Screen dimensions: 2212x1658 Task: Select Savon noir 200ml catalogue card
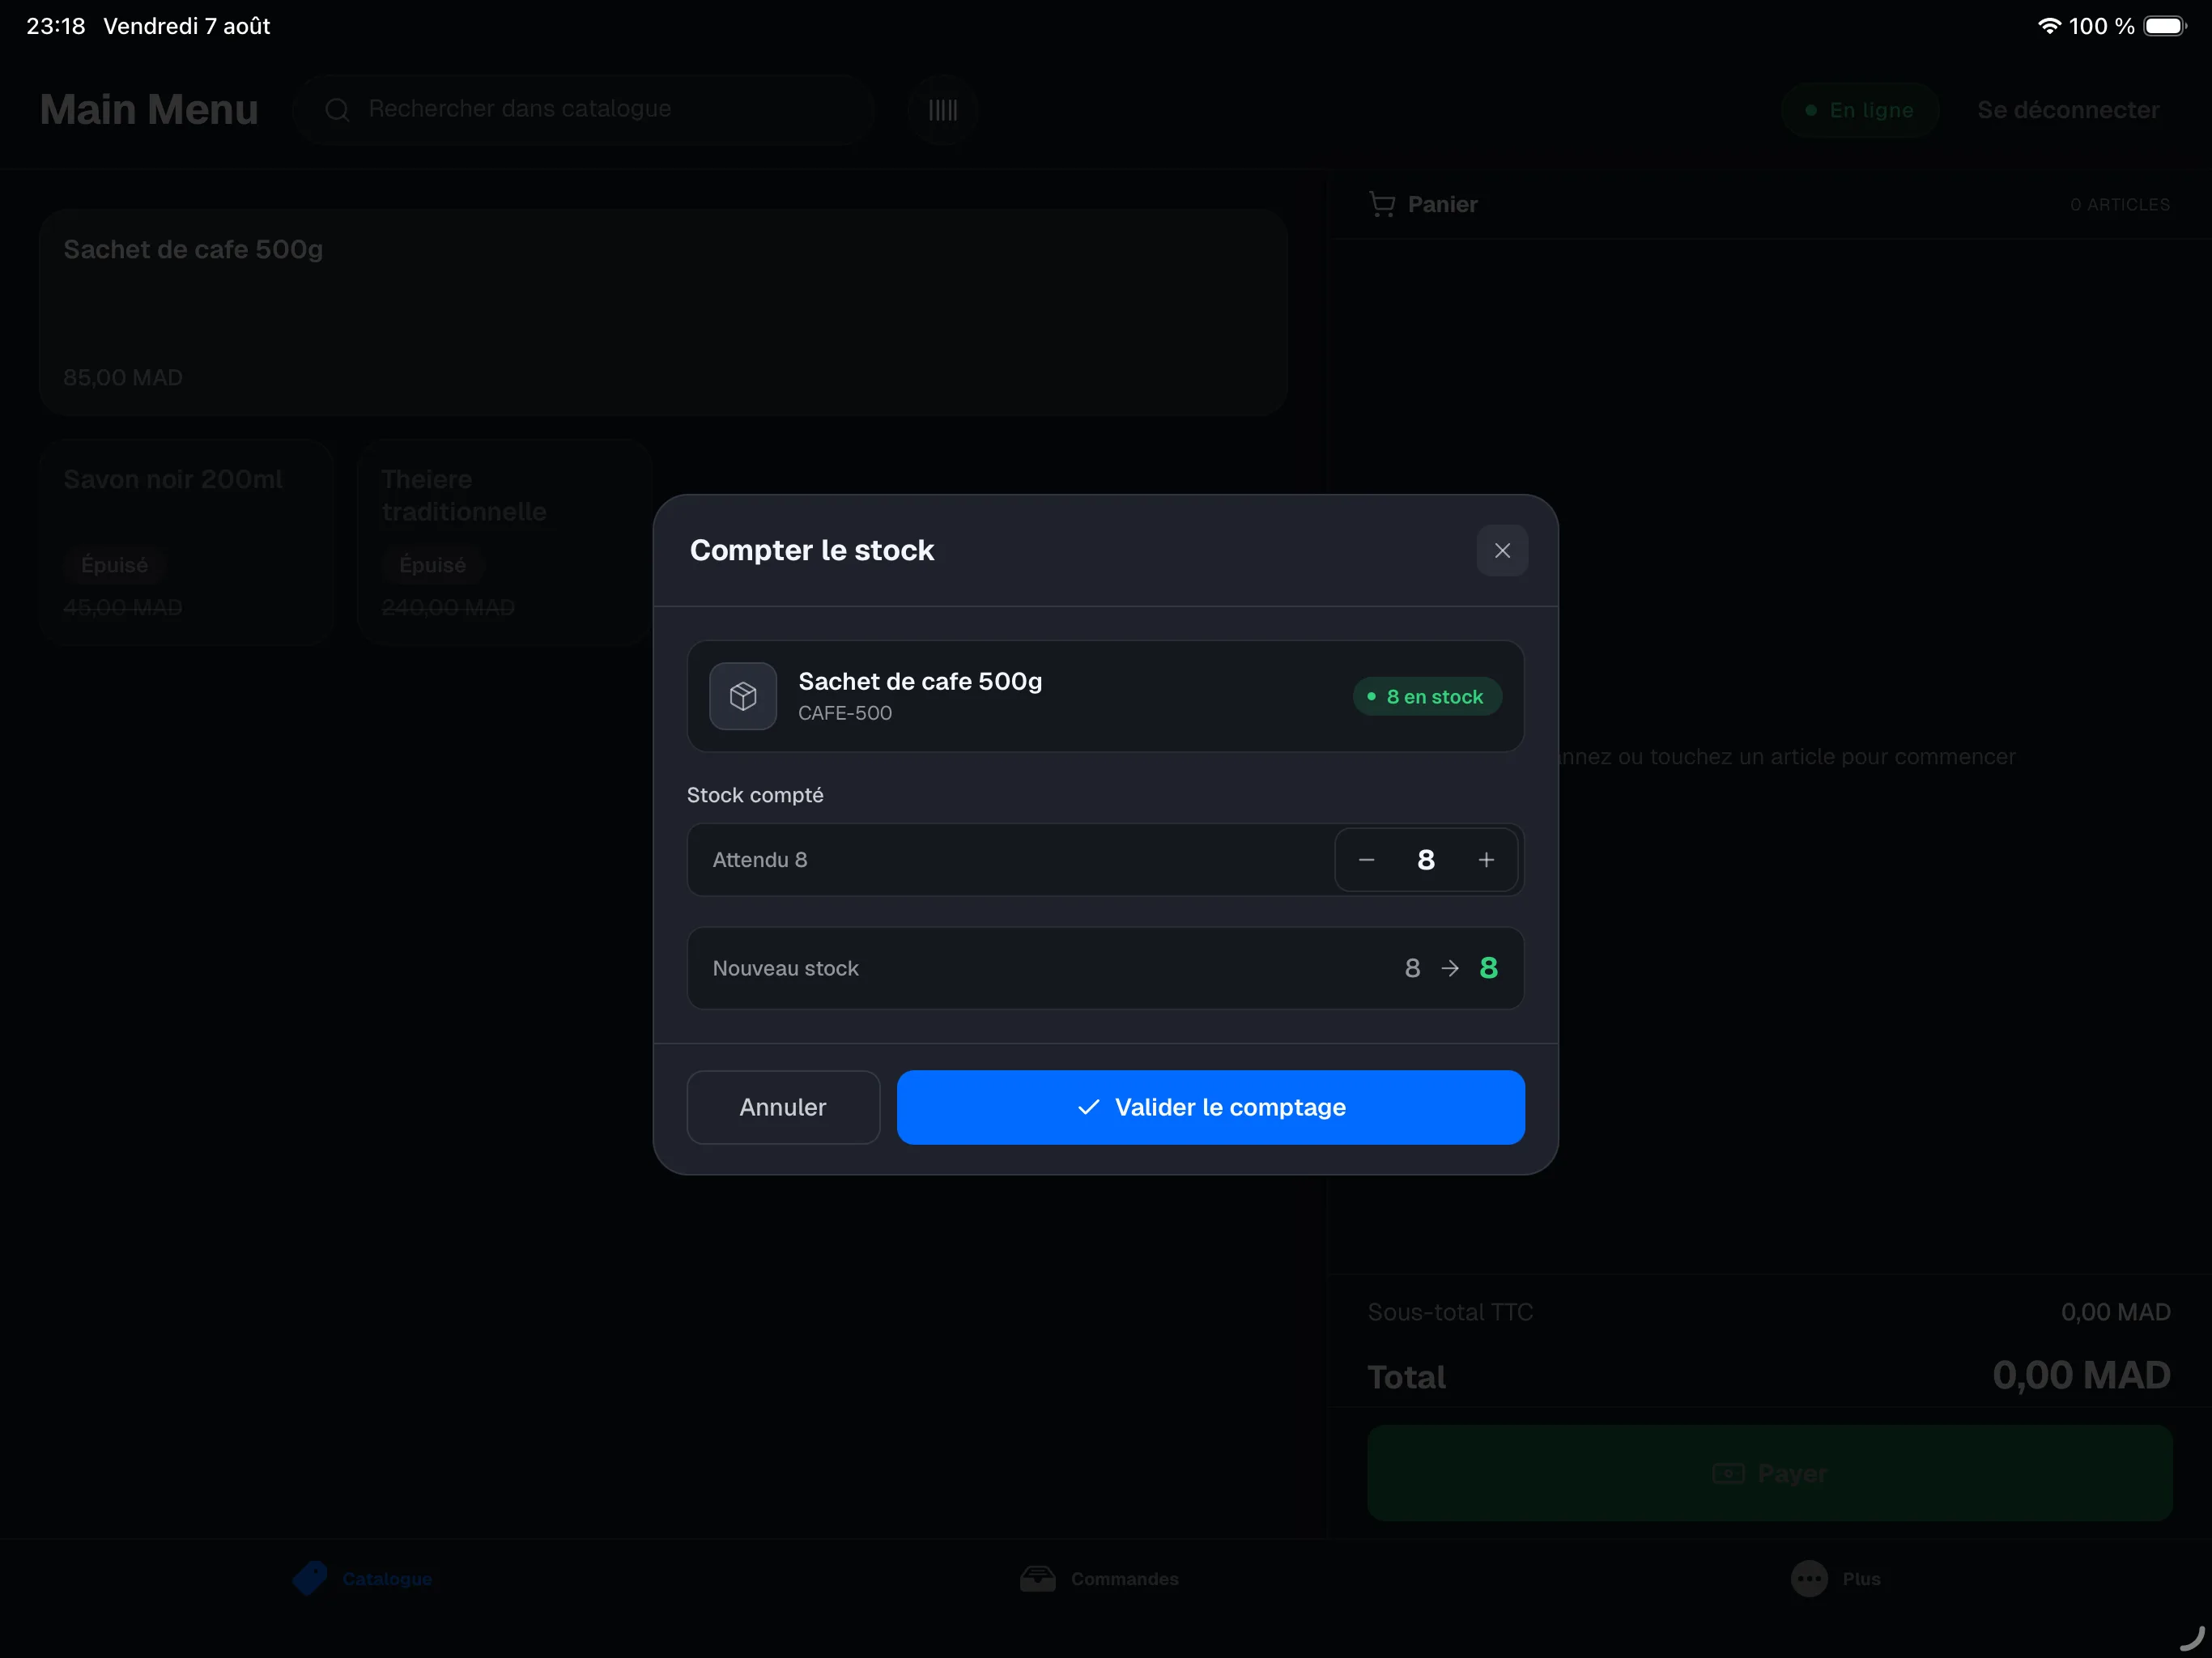pyautogui.click(x=186, y=542)
